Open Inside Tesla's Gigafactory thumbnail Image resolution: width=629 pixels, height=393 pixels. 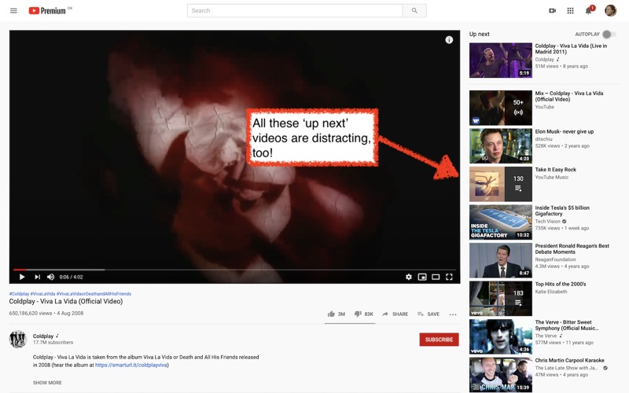(x=501, y=222)
